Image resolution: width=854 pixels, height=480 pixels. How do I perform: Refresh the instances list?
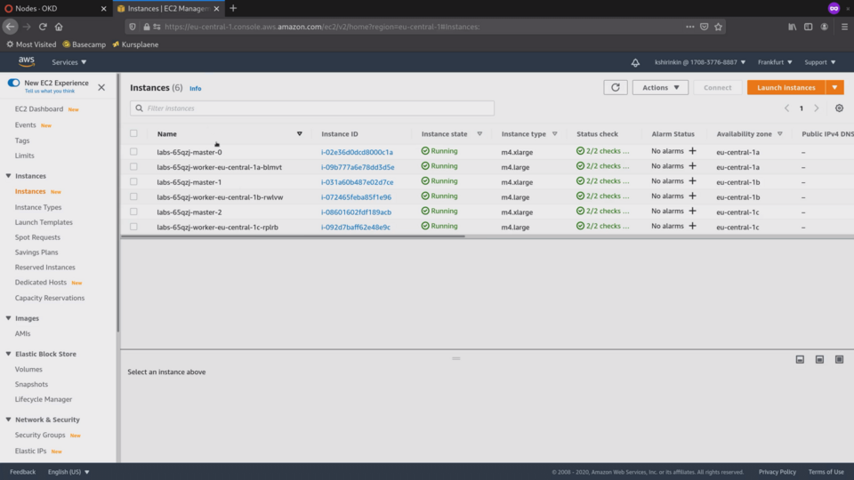(x=616, y=88)
